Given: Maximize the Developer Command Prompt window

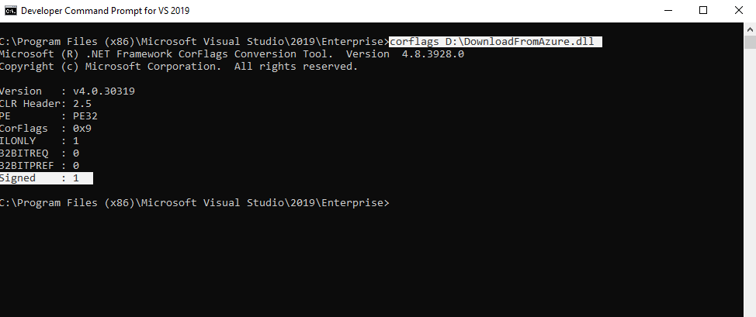Looking at the screenshot, I should tap(703, 11).
